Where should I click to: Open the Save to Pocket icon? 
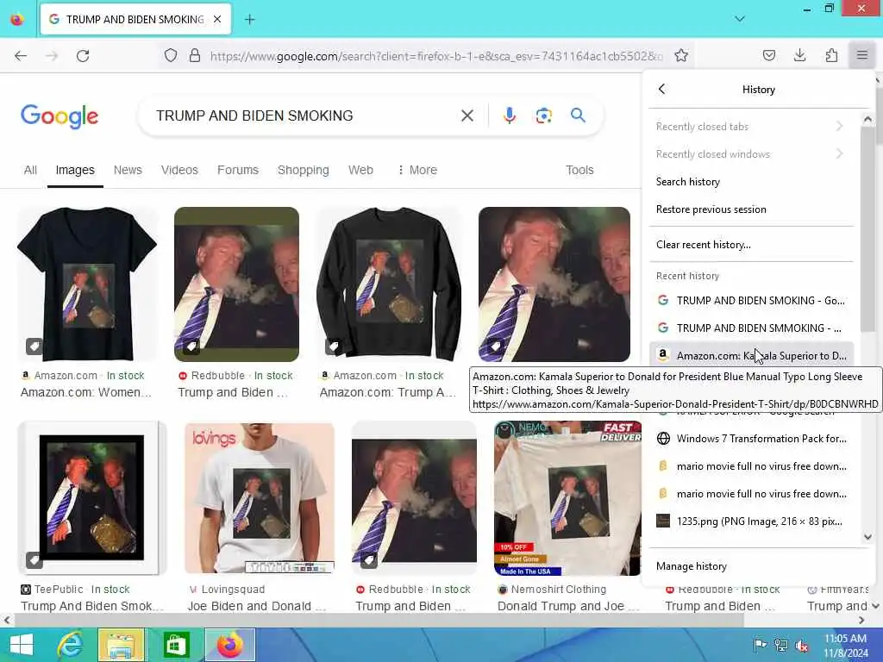pos(768,55)
